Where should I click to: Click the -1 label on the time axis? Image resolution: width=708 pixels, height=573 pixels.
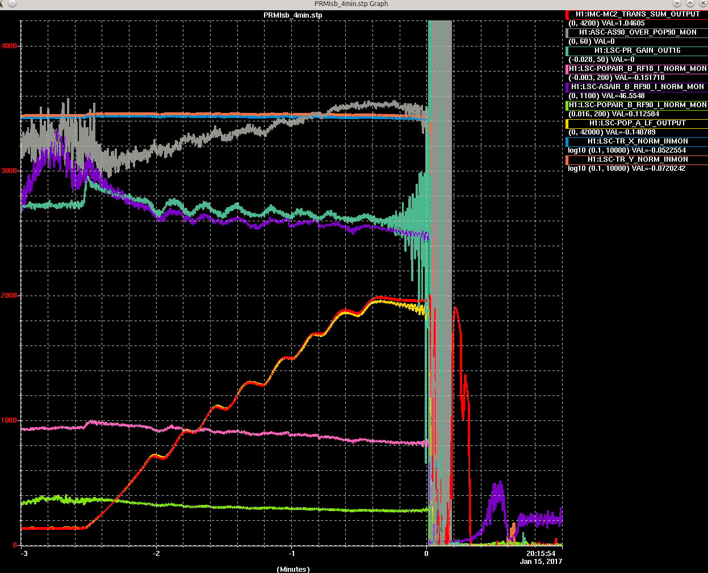[292, 553]
